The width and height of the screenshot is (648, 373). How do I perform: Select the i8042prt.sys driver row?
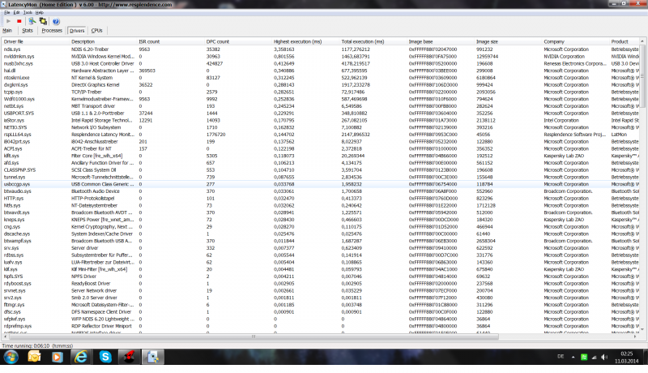320,141
